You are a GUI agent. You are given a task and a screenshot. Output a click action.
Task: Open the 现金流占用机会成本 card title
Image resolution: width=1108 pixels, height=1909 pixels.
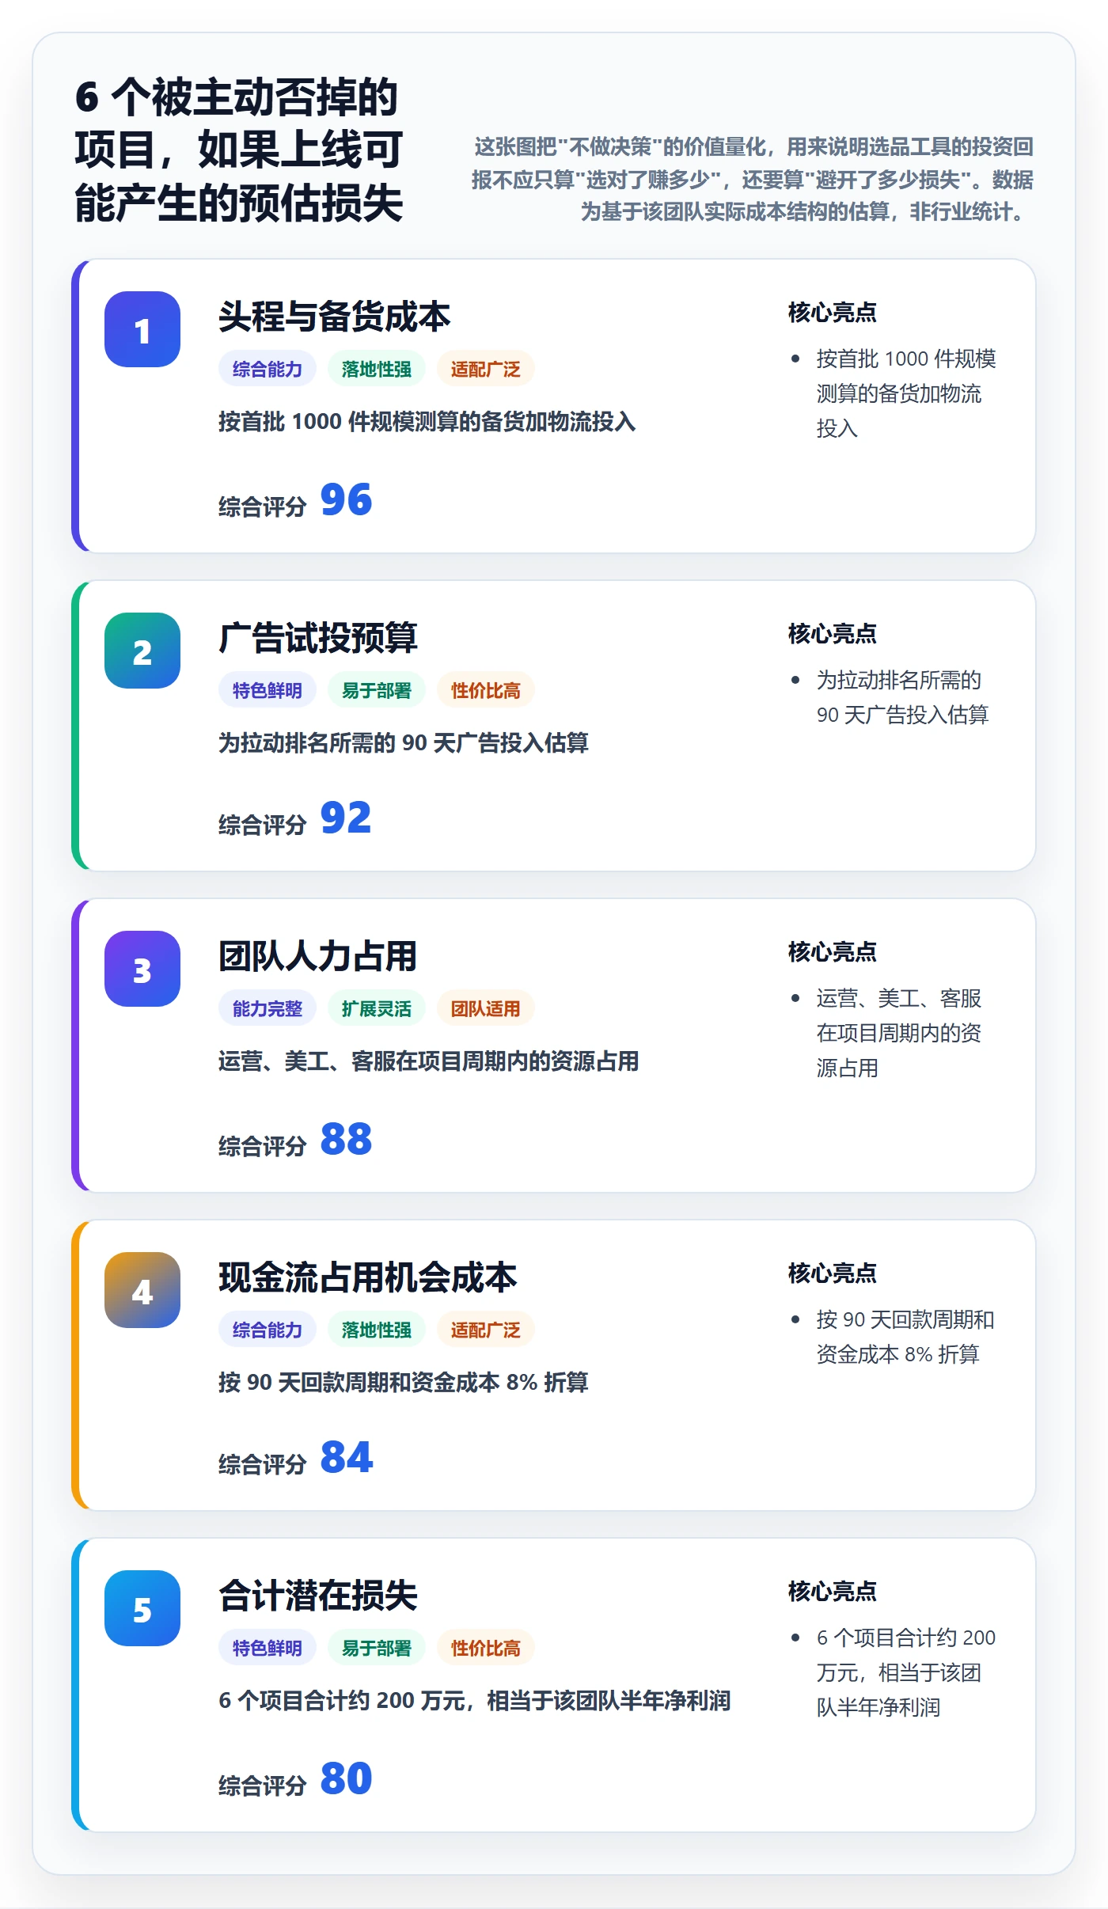coord(367,1277)
